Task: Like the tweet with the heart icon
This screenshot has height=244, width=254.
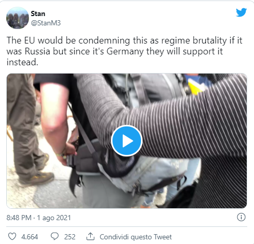Action: (x=12, y=236)
